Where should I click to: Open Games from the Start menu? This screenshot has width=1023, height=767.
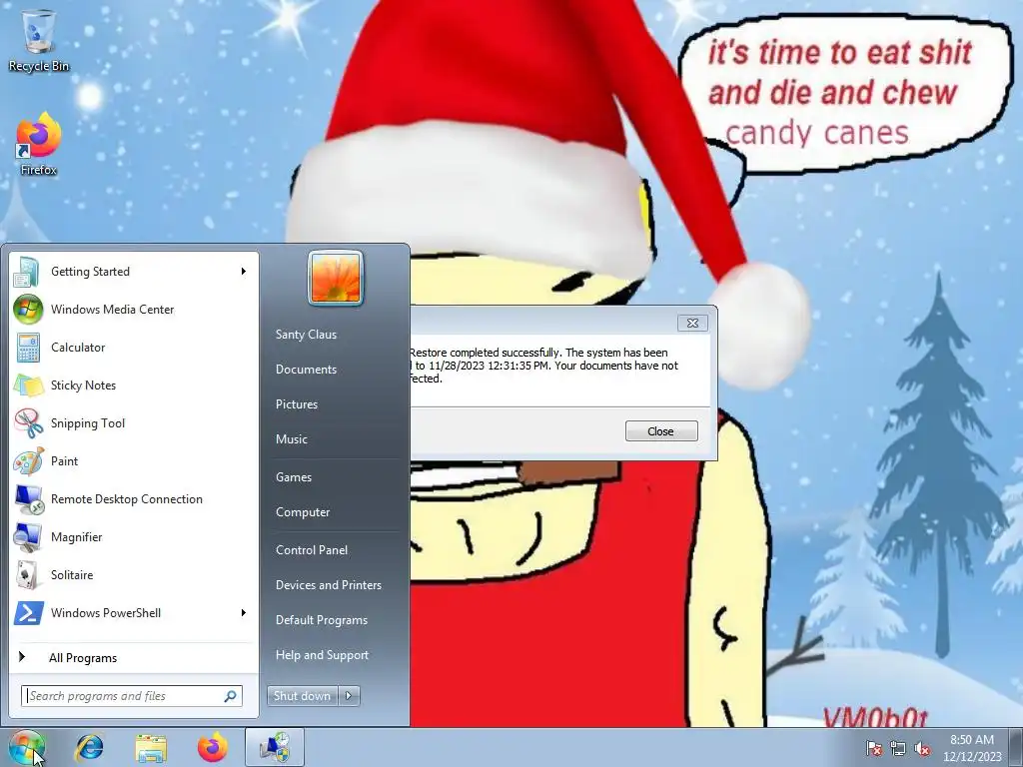point(294,477)
